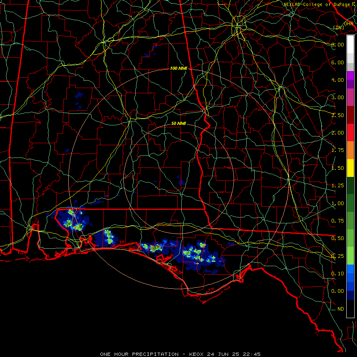Viewport: 357px width, 357px height.
Task: Select the bright red legend swatch
Action: tap(350, 132)
